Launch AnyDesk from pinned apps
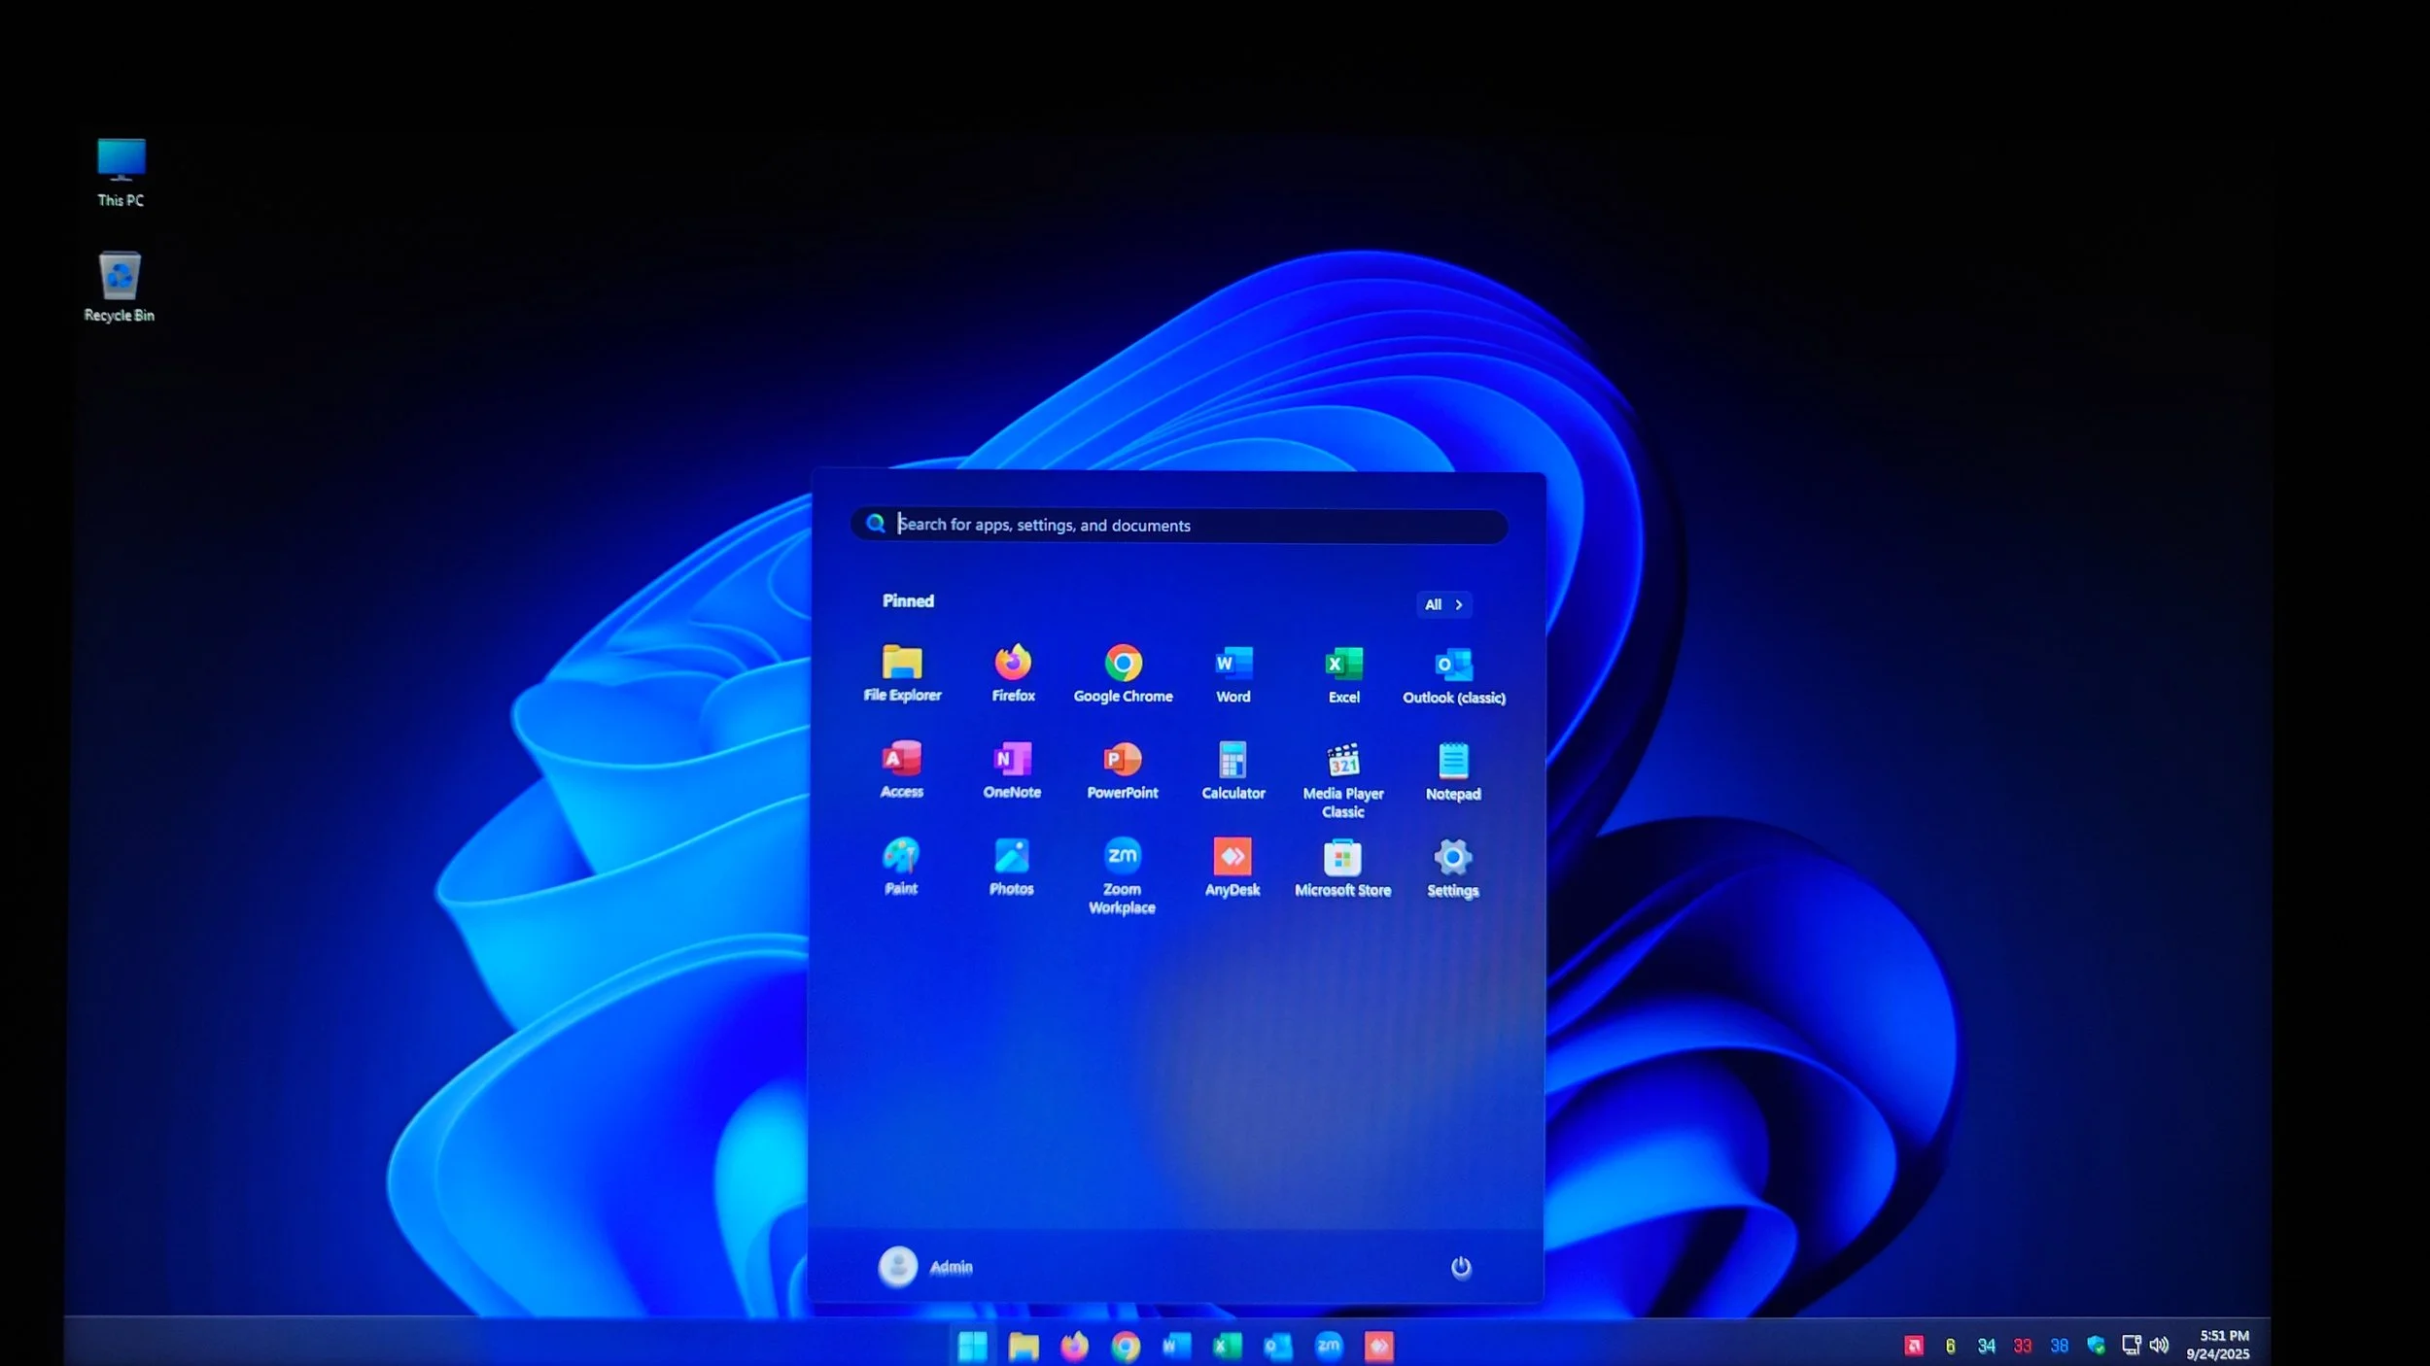Viewport: 2430px width, 1366px height. tap(1232, 858)
